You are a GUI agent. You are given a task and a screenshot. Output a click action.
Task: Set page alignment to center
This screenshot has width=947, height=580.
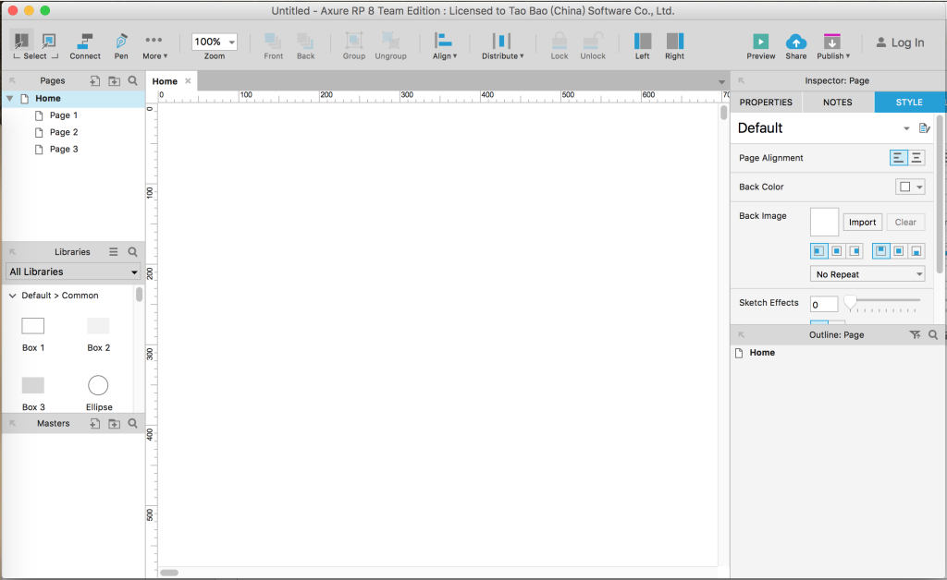(916, 157)
